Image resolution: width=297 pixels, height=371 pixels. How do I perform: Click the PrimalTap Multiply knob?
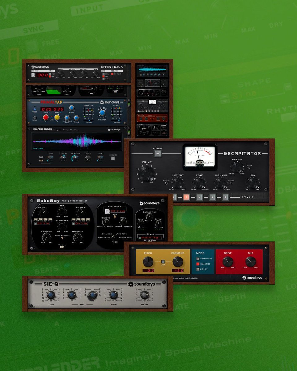coord(102,113)
